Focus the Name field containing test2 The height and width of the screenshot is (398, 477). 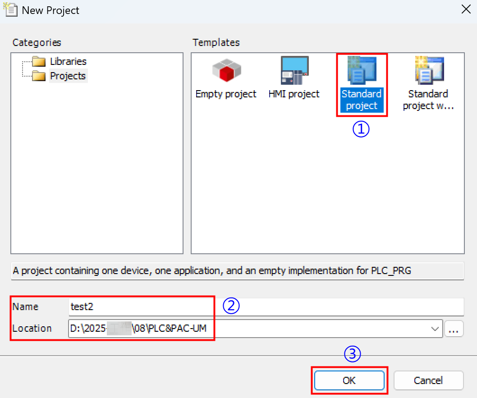(x=266, y=307)
